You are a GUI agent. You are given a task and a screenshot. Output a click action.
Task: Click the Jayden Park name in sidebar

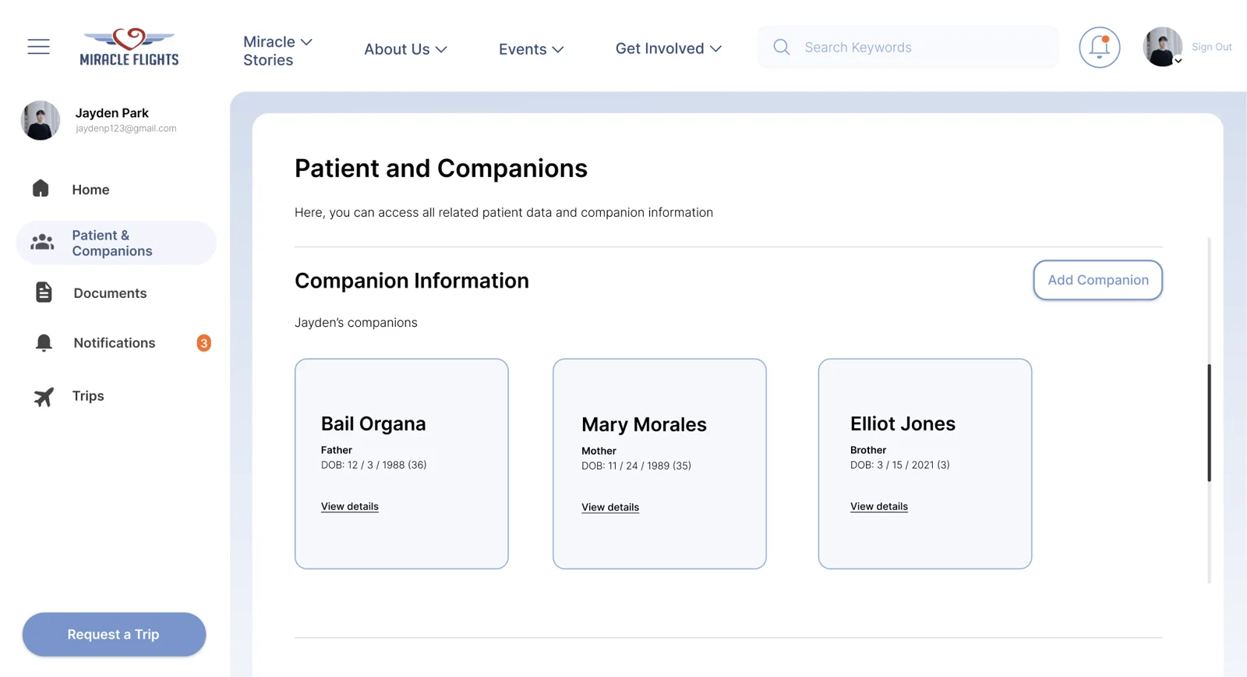111,113
